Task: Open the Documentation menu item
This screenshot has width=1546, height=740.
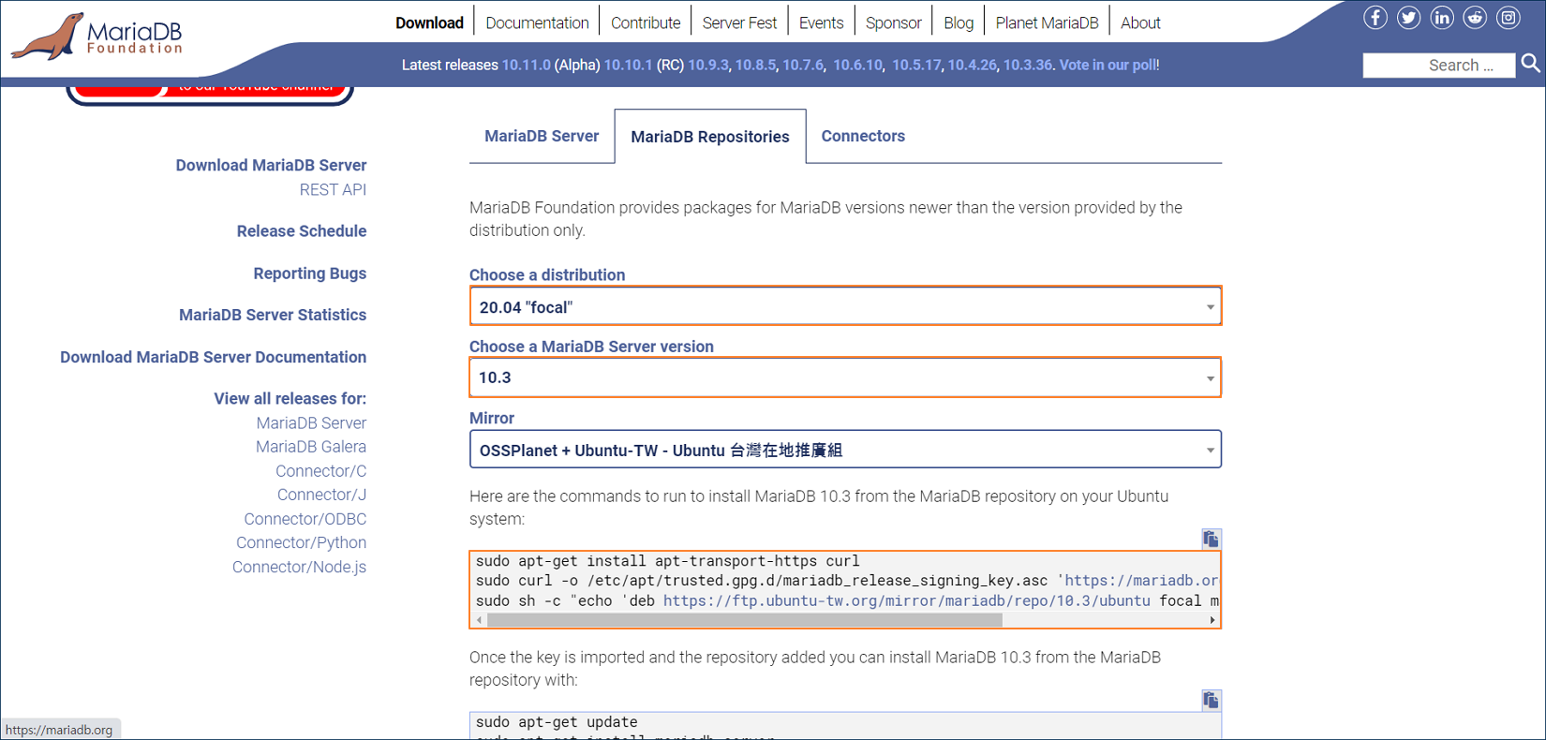Action: (537, 22)
